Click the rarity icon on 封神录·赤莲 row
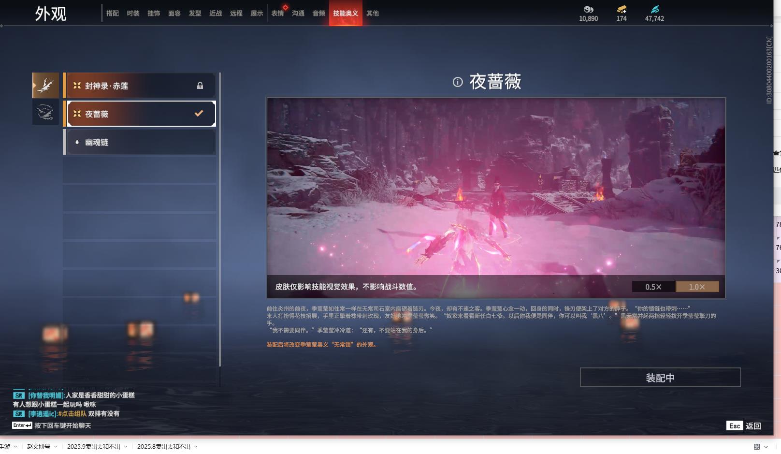The height and width of the screenshot is (454, 781). tap(77, 86)
